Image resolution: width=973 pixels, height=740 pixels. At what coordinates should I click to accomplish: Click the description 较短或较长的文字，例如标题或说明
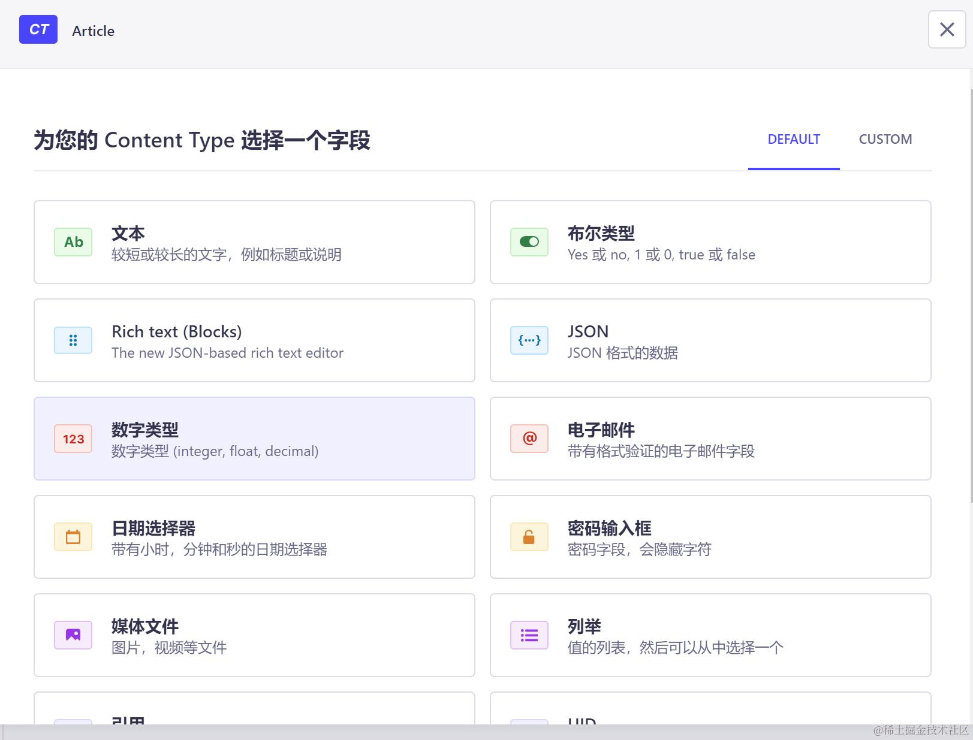click(227, 255)
